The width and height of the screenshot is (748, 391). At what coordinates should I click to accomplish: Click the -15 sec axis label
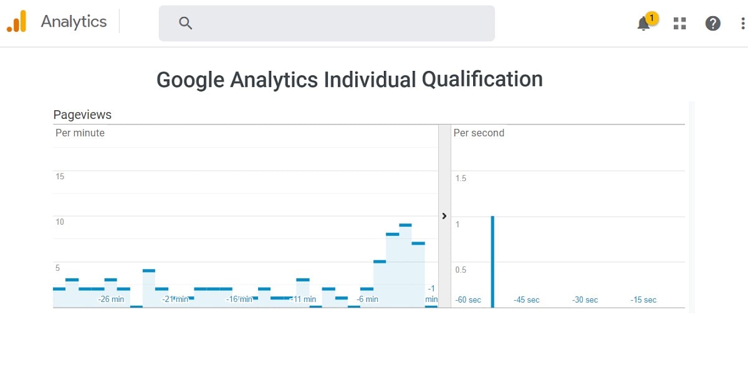pos(643,300)
